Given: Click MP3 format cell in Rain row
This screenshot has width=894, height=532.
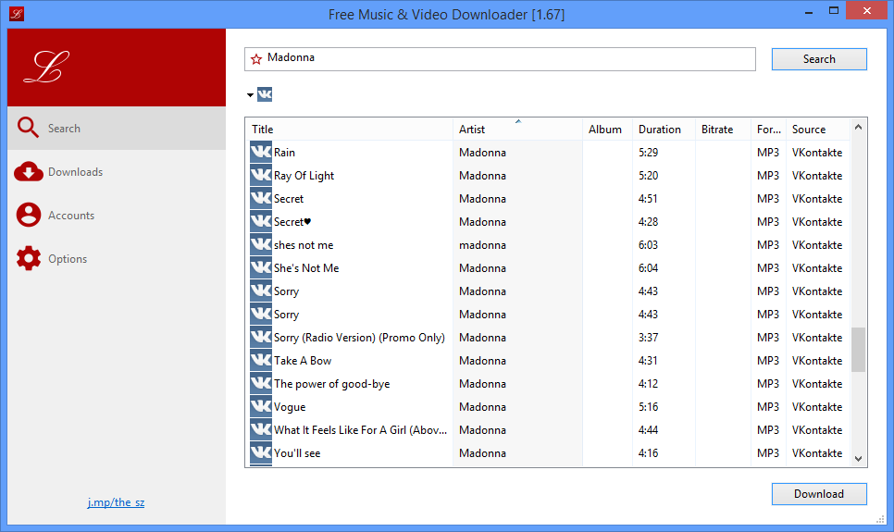Looking at the screenshot, I should point(768,153).
